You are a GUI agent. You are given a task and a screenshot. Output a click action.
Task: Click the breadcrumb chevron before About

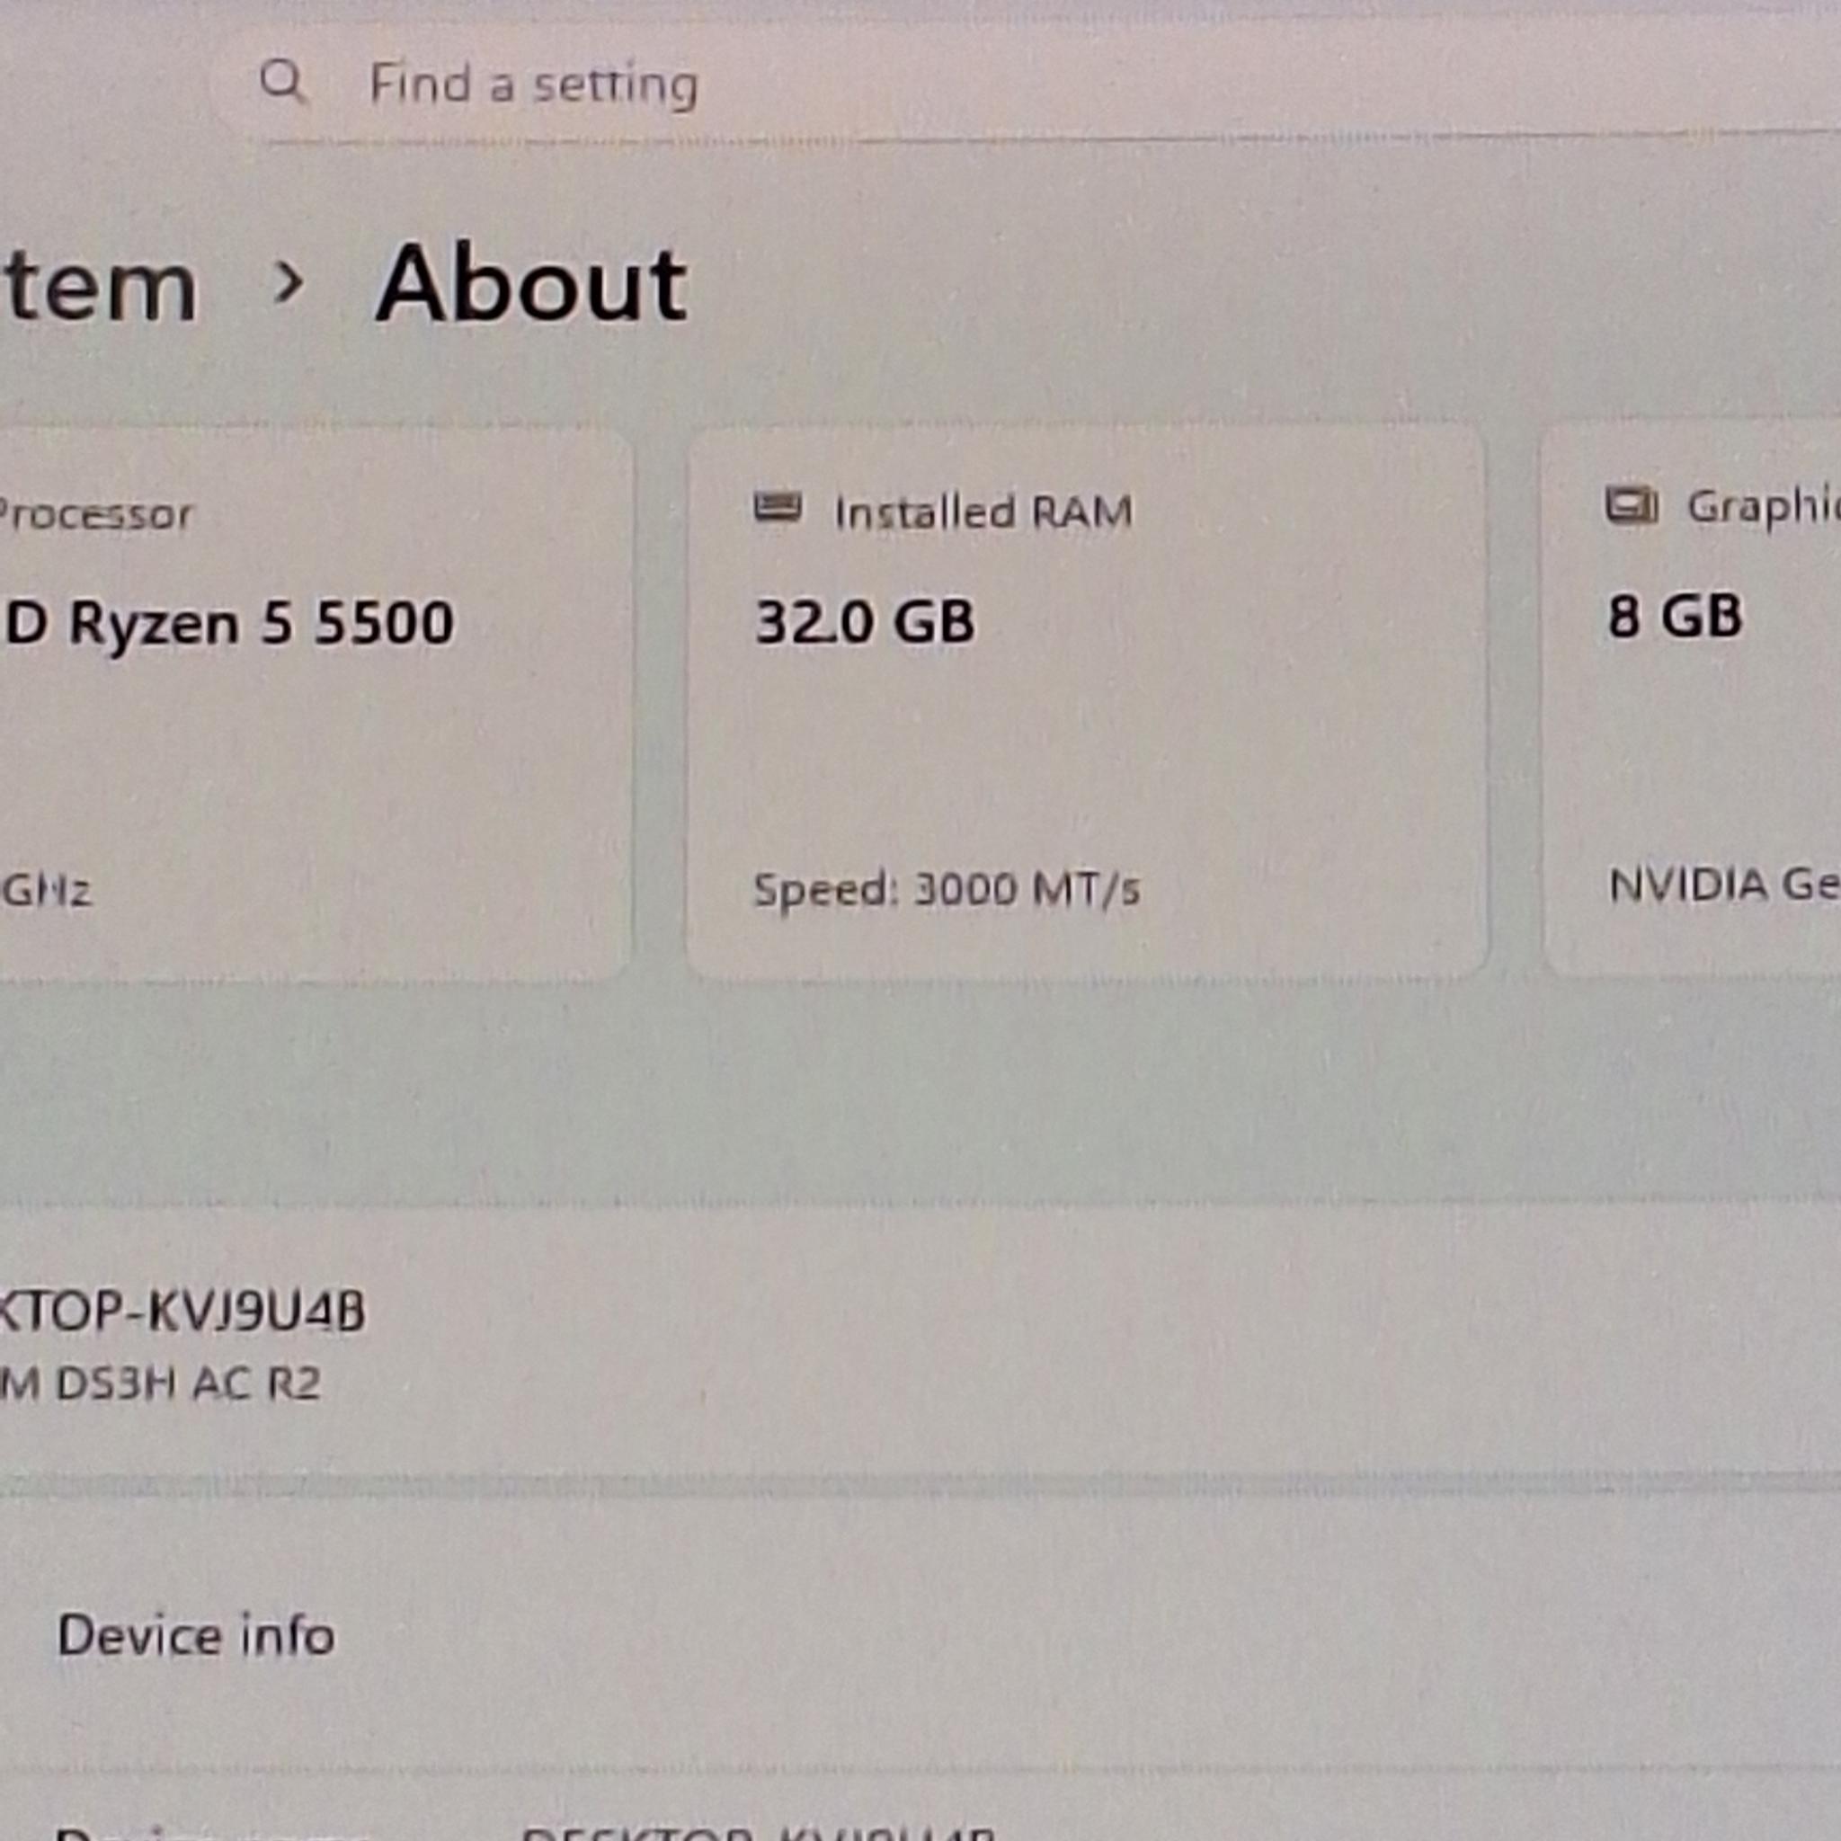pyautogui.click(x=288, y=283)
